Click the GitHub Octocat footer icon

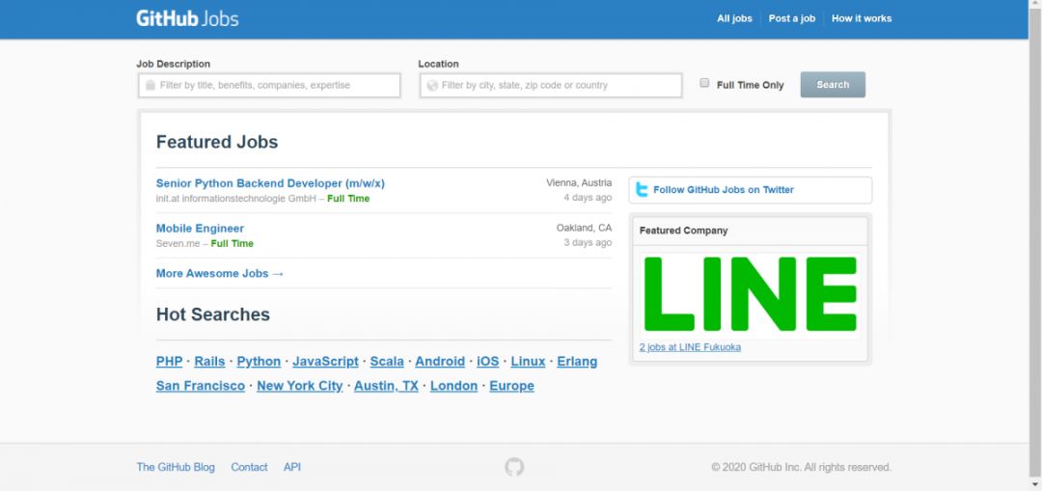tap(514, 467)
